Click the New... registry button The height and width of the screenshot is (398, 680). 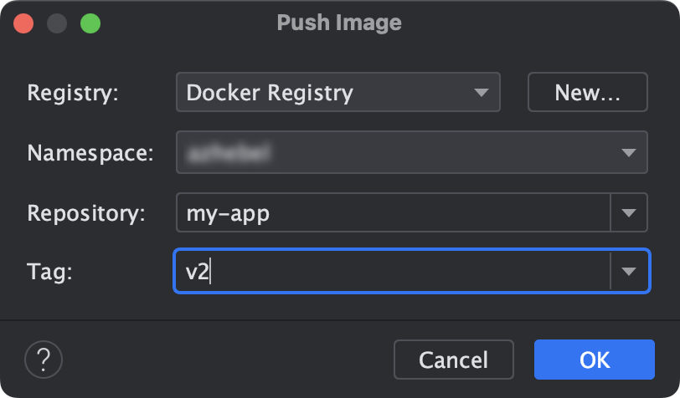tap(588, 92)
